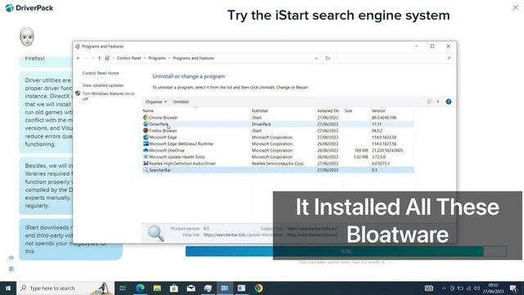Viewport: 524px width, 295px height.
Task: Click the volume speaker tray icon
Action: (477, 288)
